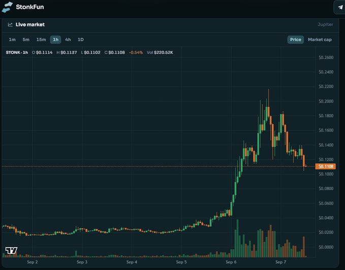
Task: Click the Live market heading
Action: (30, 24)
